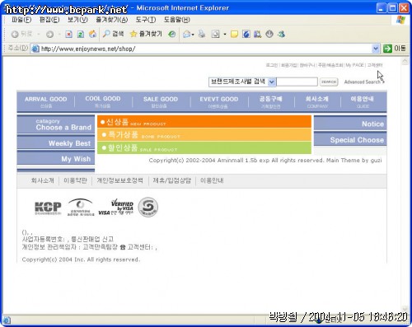
Task: Click the Go (이동) button
Action: tap(395, 49)
